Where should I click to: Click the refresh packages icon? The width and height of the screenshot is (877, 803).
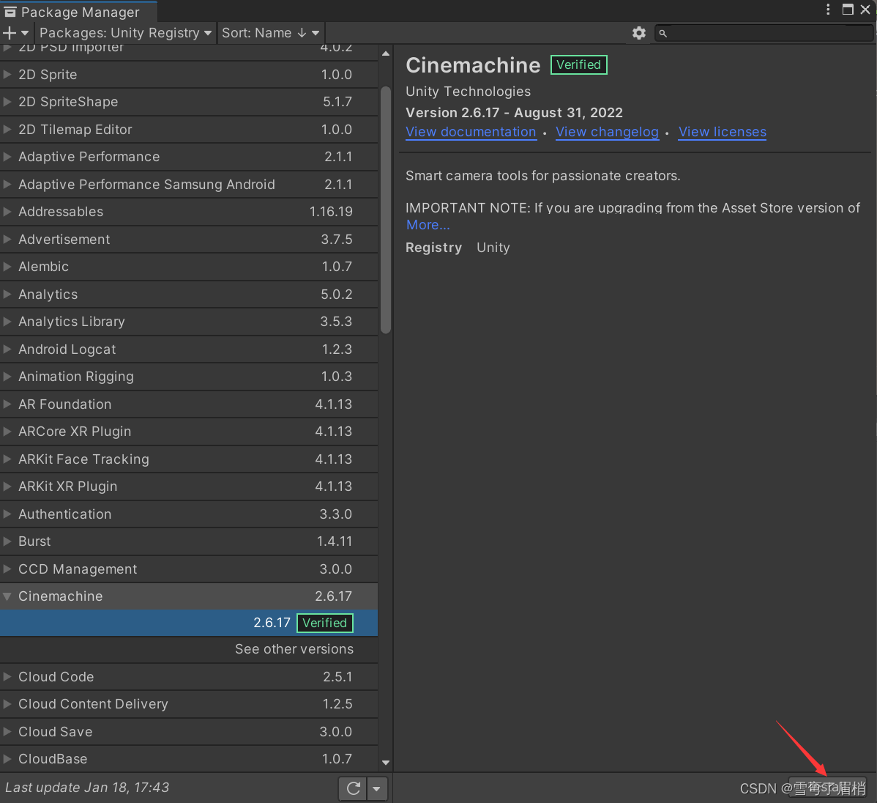click(x=352, y=788)
